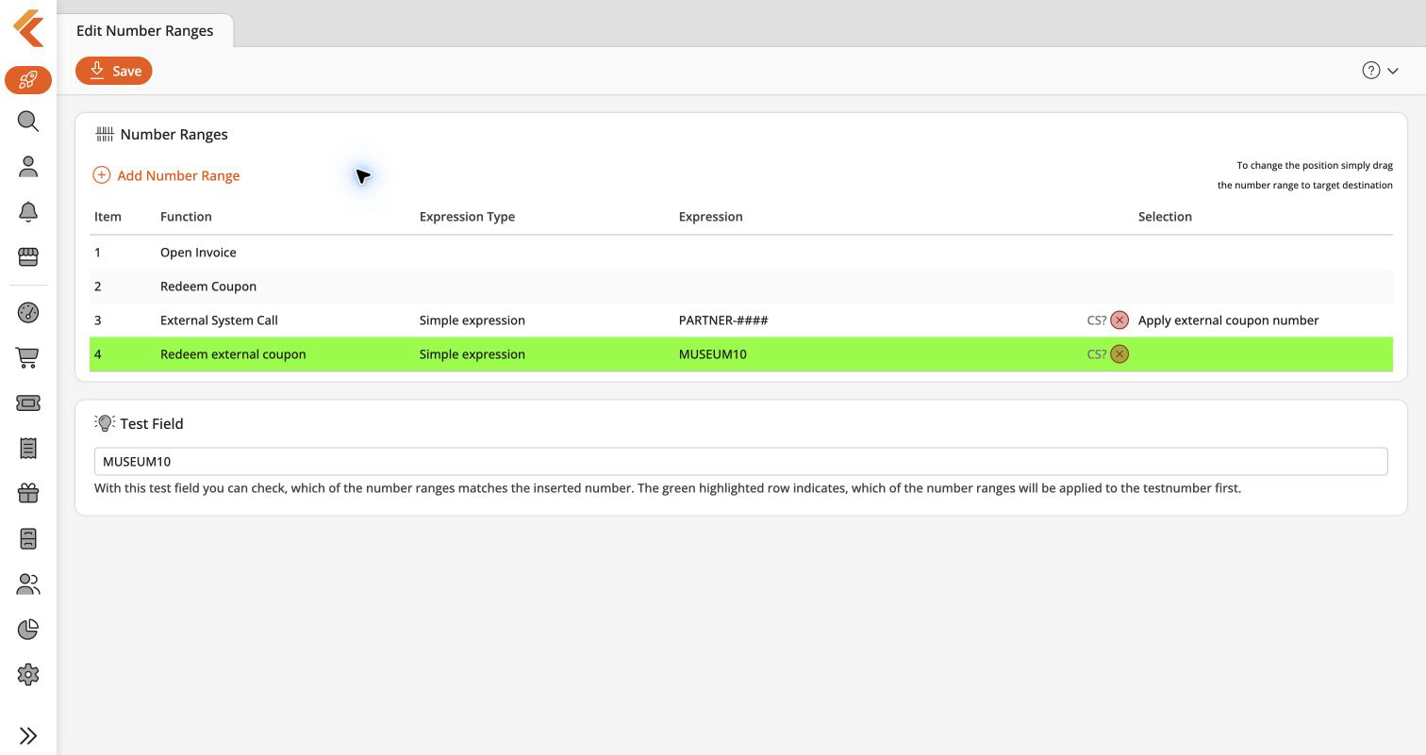Open the user group sidebar icon
This screenshot has height=755, width=1426.
pyautogui.click(x=28, y=584)
